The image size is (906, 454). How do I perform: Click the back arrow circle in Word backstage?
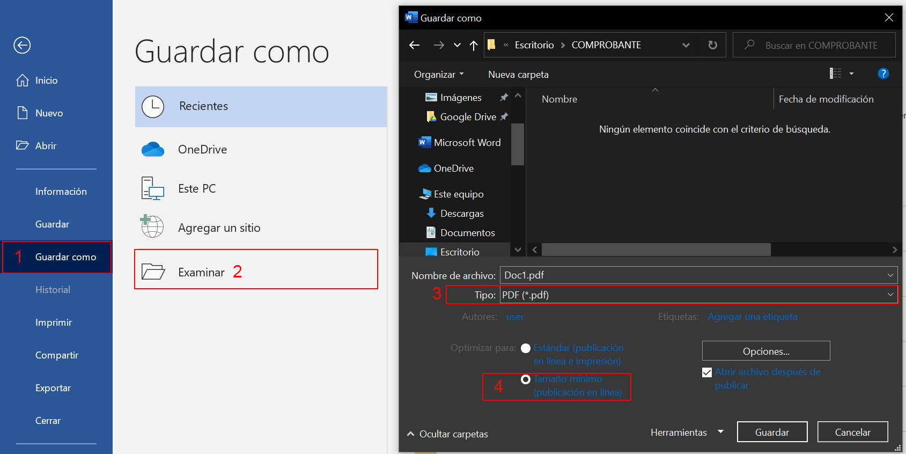22,45
